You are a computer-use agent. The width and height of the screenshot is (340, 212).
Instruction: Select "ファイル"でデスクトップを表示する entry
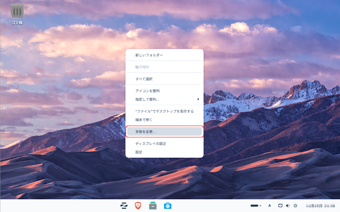[x=164, y=111]
